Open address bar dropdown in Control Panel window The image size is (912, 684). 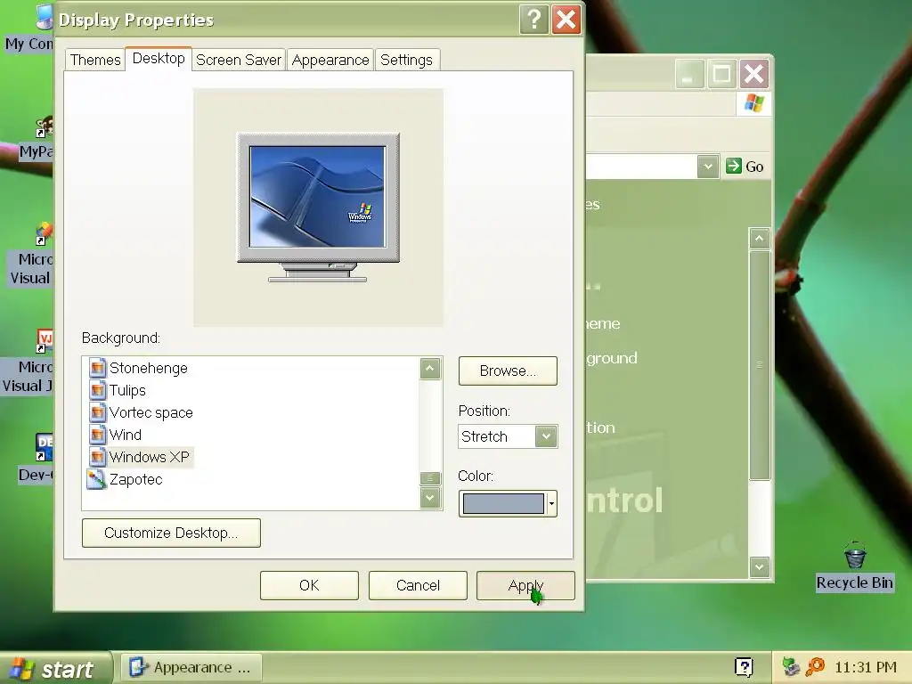(708, 167)
